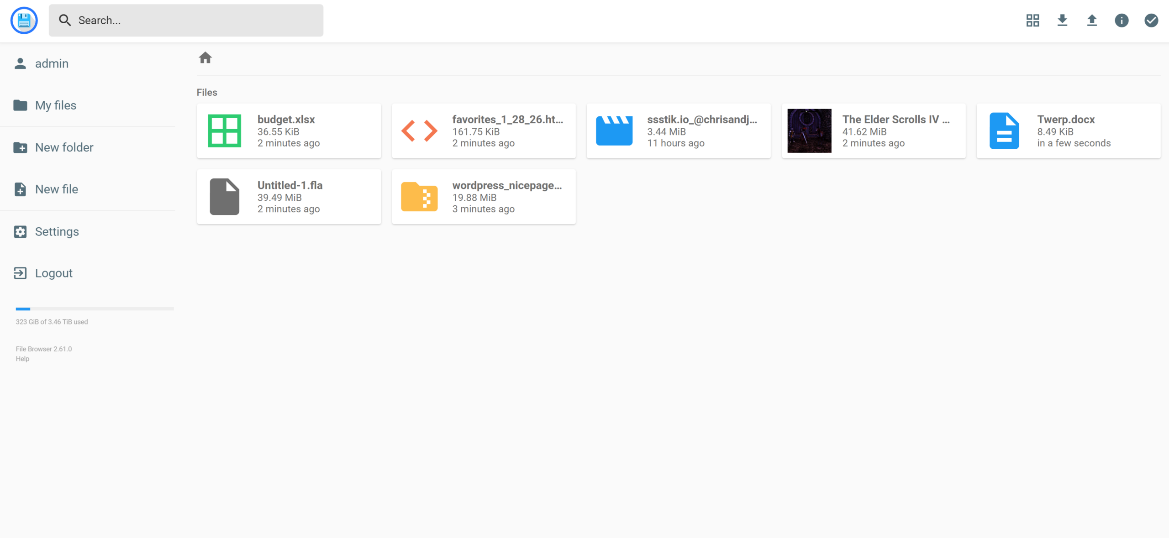1169x538 pixels.
Task: Select the favorites_1_28_26 HTML file
Action: 484,131
